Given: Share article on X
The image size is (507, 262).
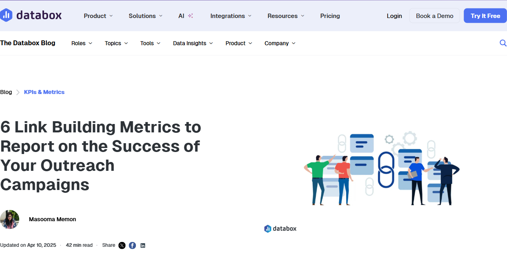Looking at the screenshot, I should tap(122, 245).
